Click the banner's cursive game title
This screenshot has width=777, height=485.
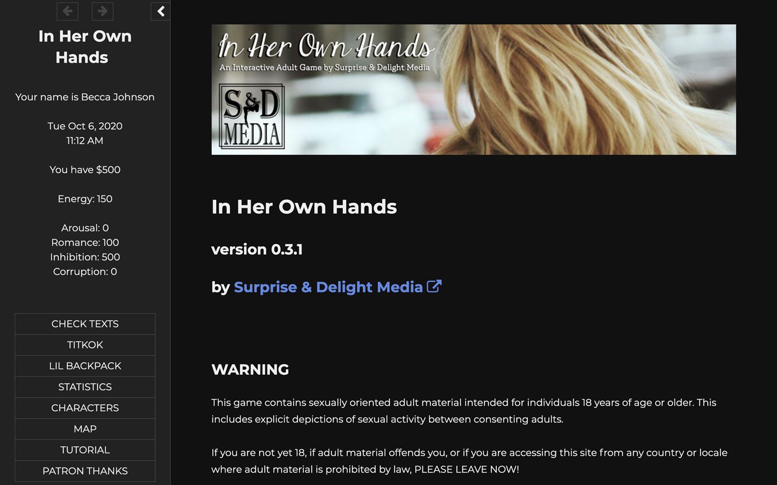[x=324, y=46]
